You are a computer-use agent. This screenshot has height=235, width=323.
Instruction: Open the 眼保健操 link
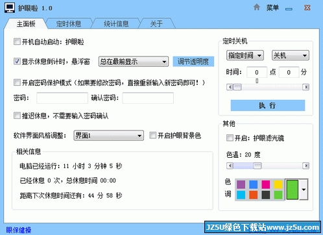pos(19,230)
